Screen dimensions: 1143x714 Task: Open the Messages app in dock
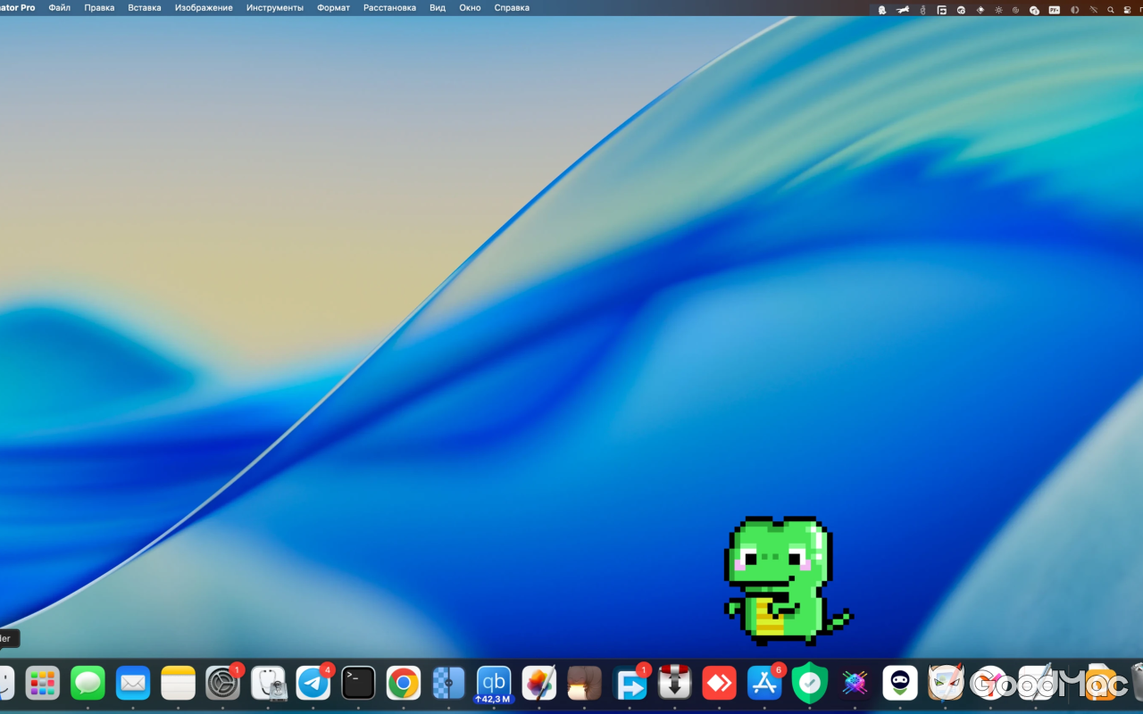88,684
